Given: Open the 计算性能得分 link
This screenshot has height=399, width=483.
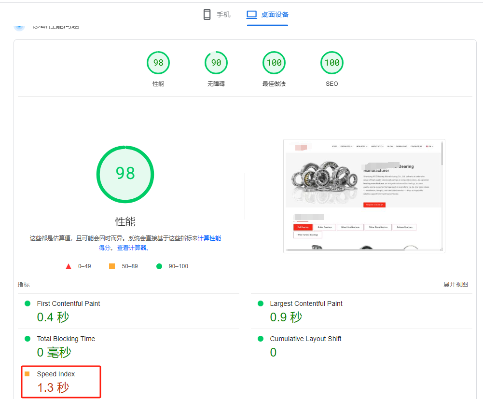Looking at the screenshot, I should point(209,238).
